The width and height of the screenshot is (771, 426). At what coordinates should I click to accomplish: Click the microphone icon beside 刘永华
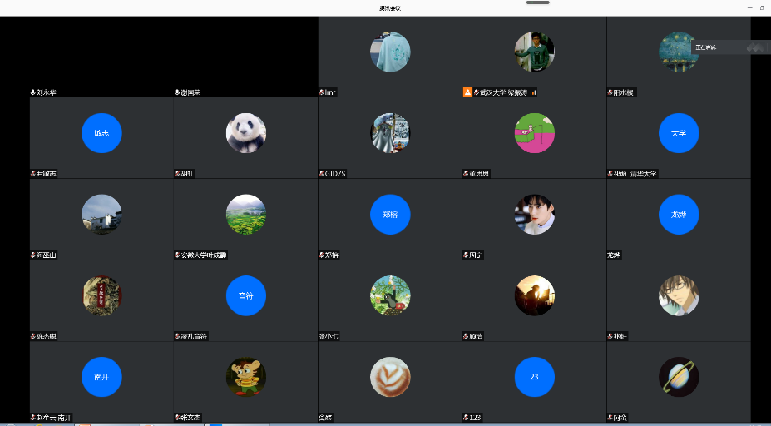pyautogui.click(x=32, y=92)
